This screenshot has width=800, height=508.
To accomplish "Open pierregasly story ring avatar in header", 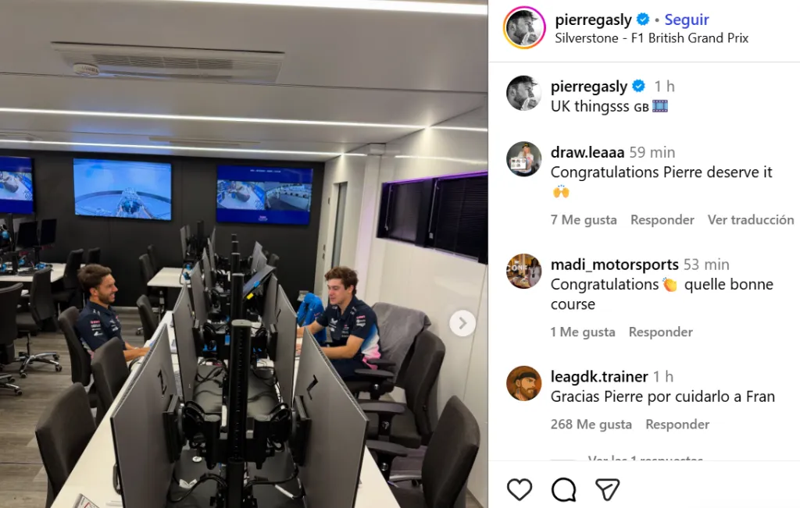I will point(524,27).
